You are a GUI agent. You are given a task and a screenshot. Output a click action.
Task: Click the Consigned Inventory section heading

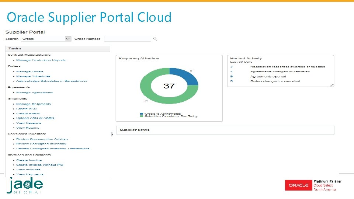tap(27, 134)
